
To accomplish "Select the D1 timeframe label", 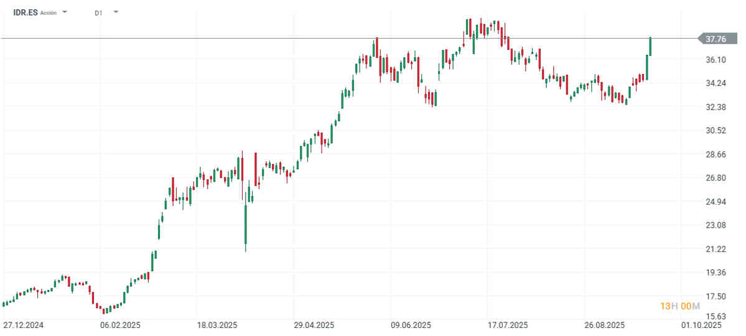I will pos(98,13).
